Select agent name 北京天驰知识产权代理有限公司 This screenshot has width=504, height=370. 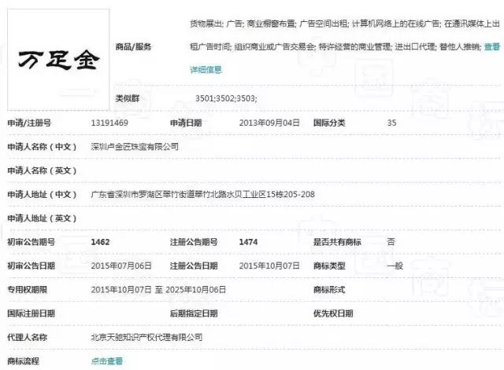(146, 337)
